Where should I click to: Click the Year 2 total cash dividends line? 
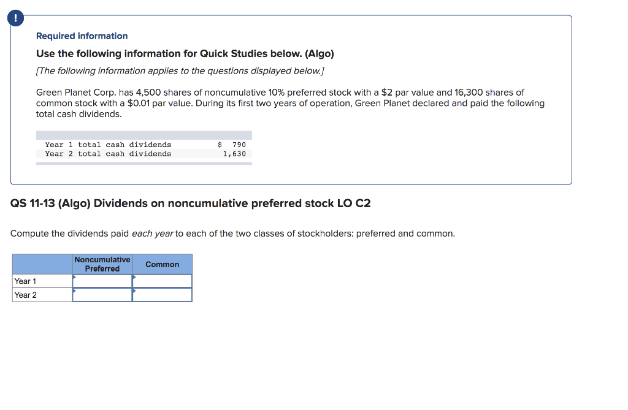click(108, 153)
